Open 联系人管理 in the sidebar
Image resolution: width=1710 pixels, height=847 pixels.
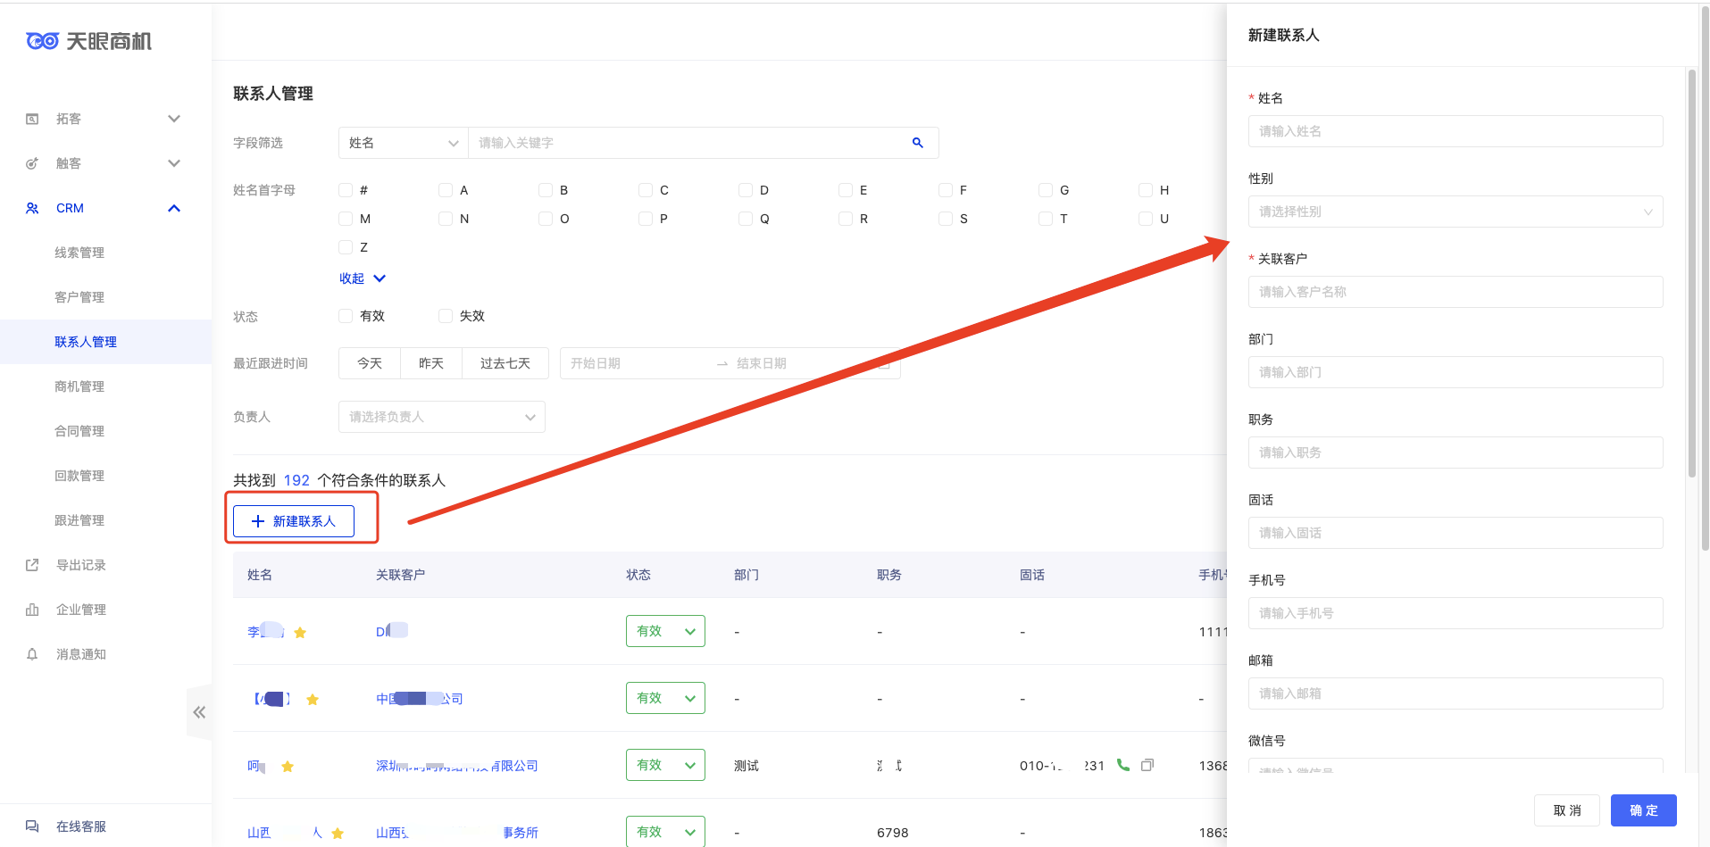[86, 342]
